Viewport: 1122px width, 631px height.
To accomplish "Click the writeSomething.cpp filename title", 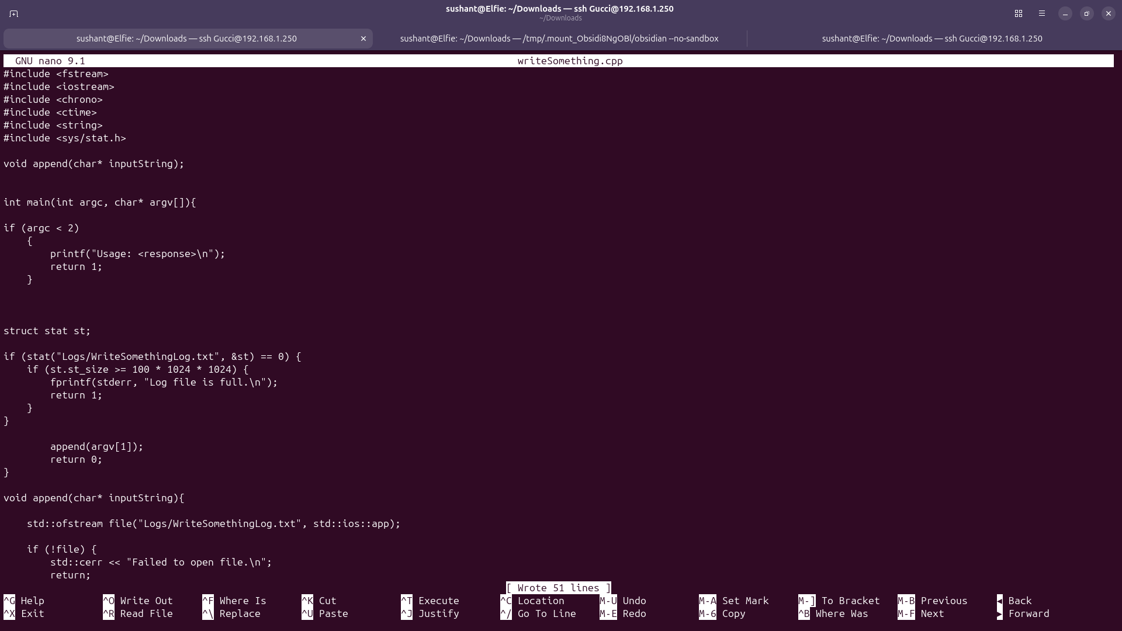I will tap(570, 61).
